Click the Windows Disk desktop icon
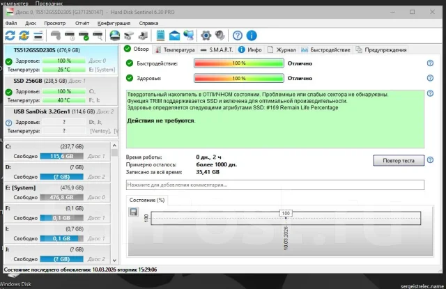Screen dimensions: 446x289 pos(15,280)
